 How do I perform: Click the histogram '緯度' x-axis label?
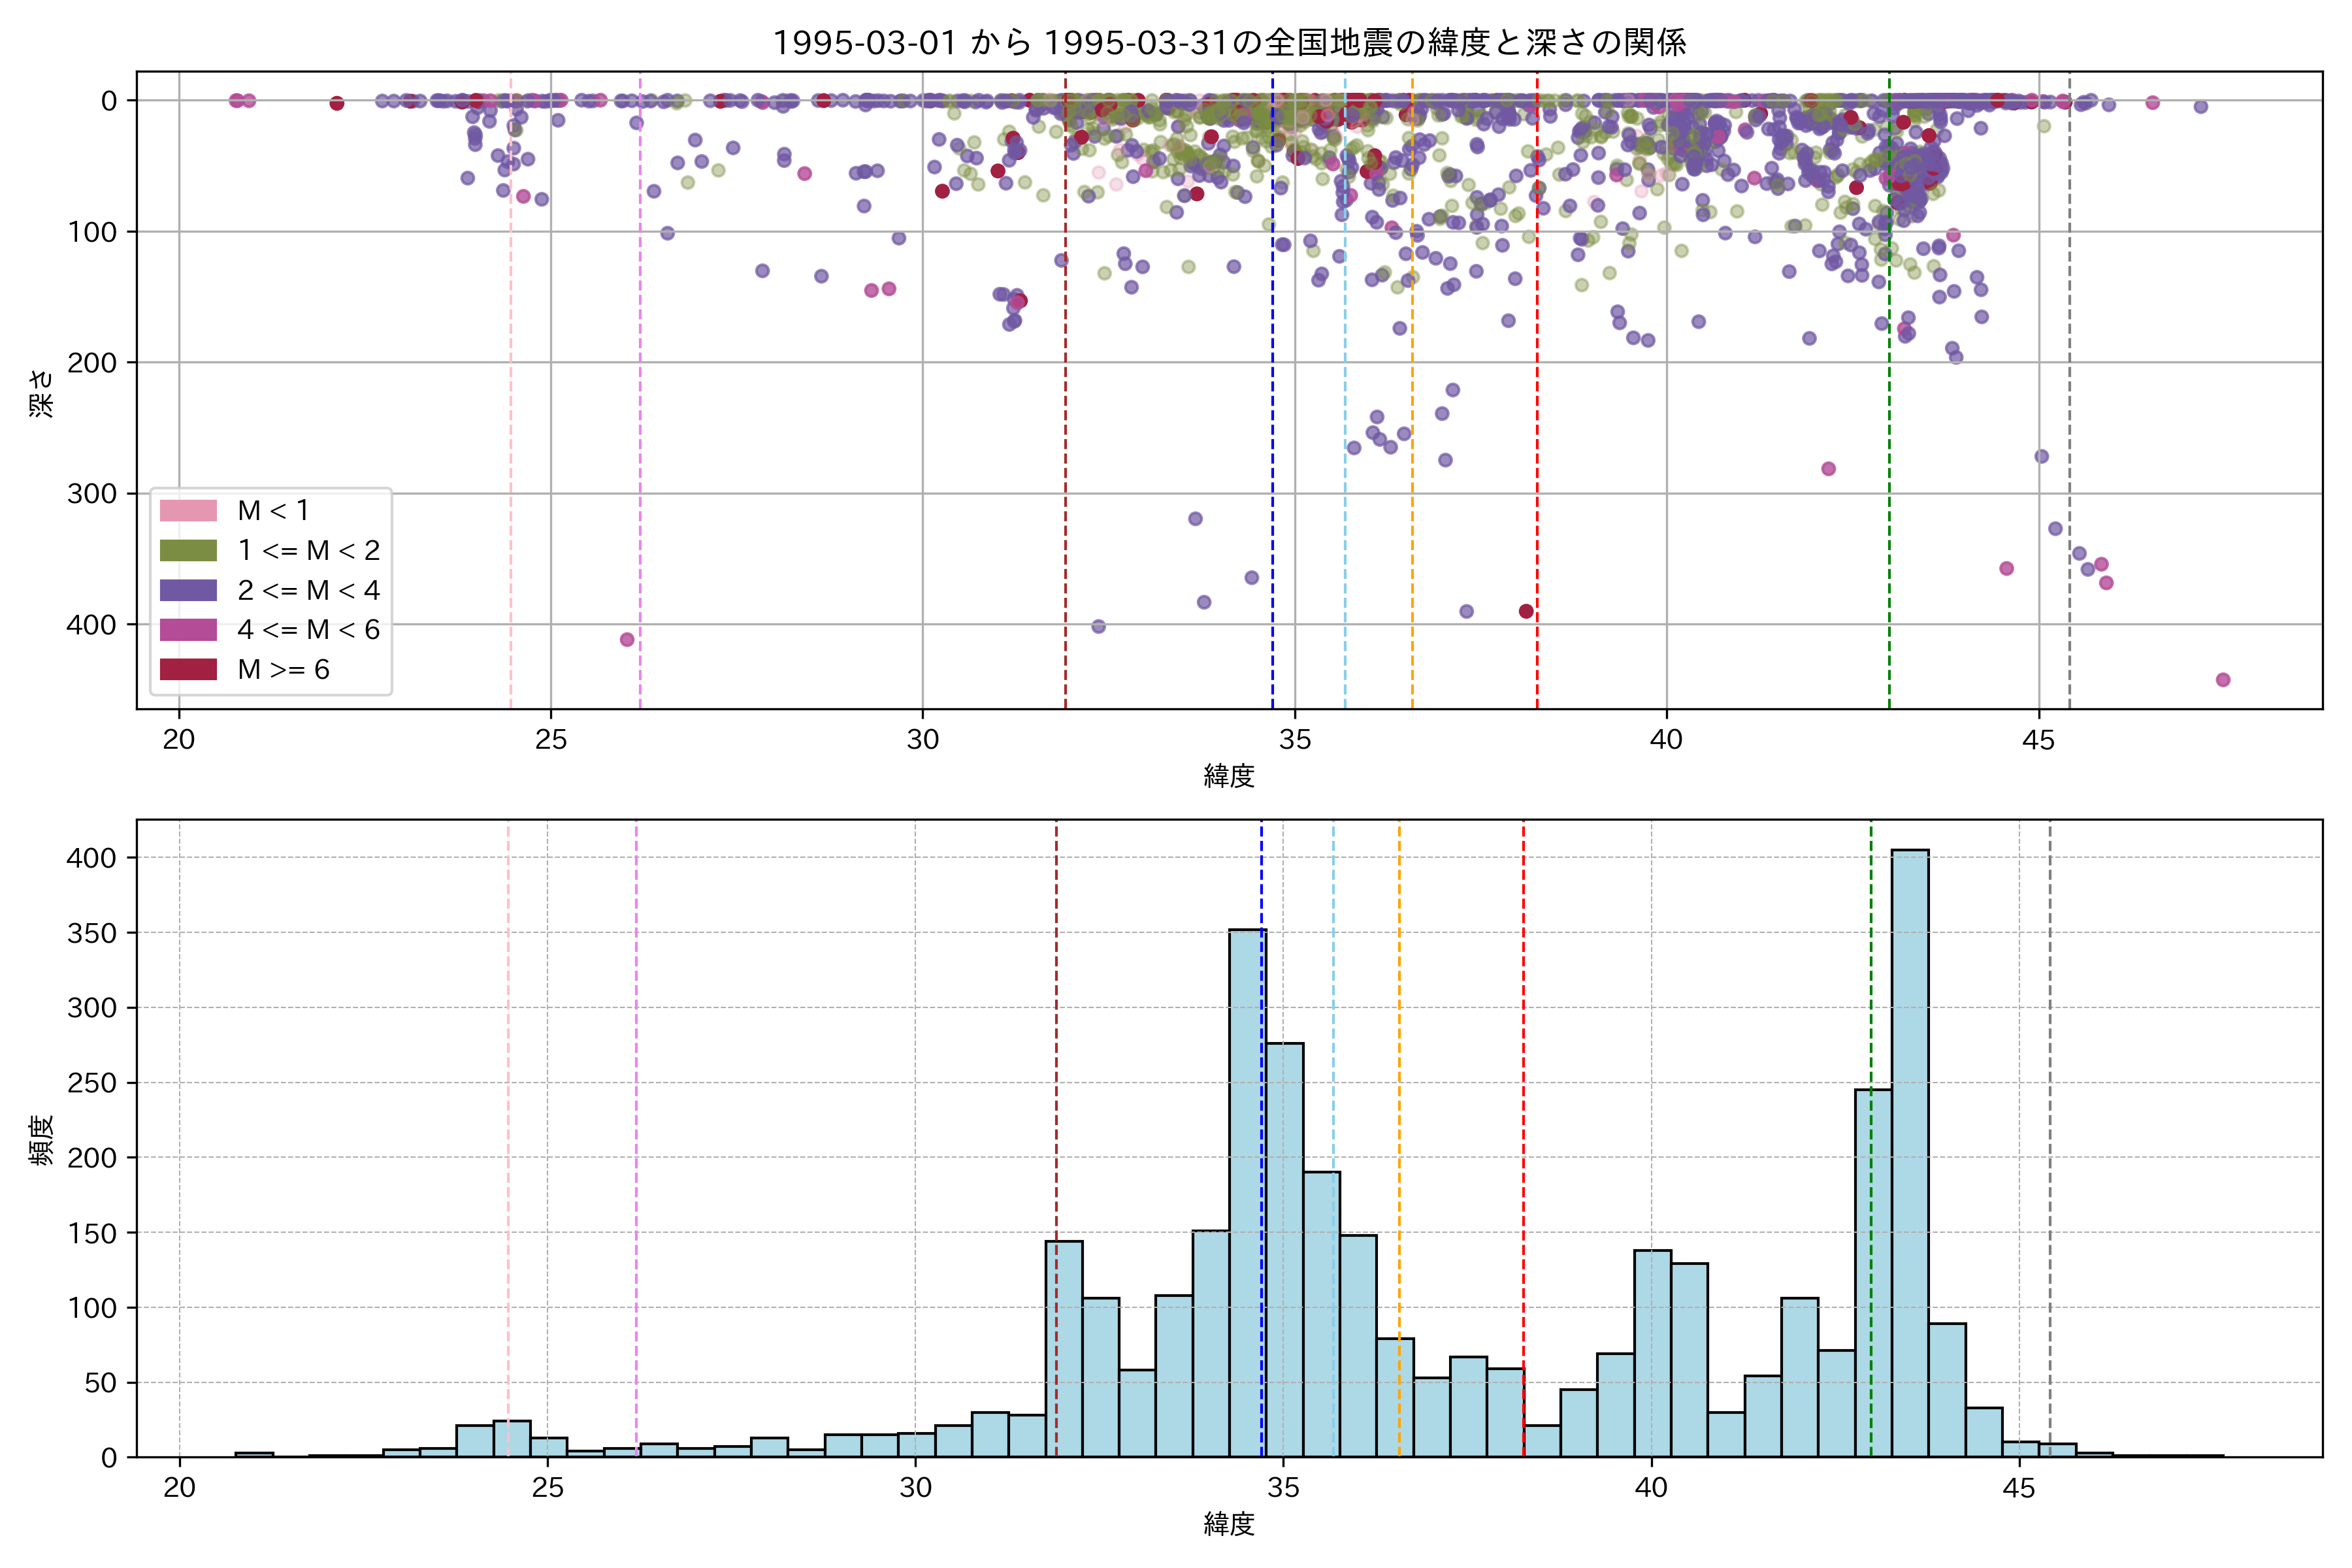[x=1229, y=1524]
